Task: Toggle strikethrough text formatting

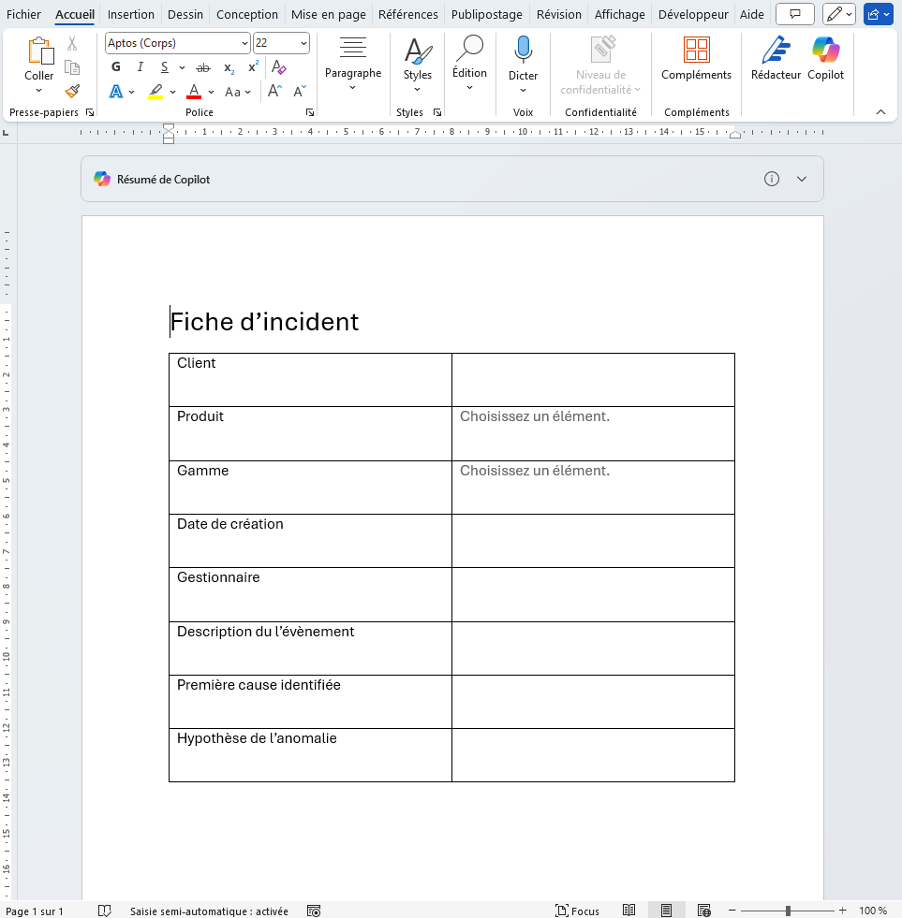Action: 202,67
